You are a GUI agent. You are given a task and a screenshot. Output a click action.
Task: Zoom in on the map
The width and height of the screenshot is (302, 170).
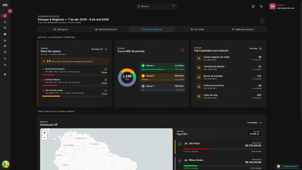45,133
